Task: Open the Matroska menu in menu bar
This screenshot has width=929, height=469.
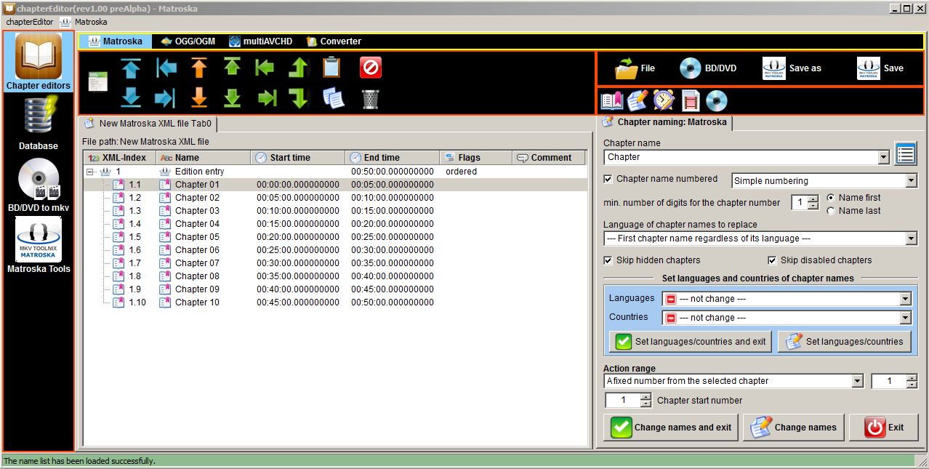Action: coord(84,22)
